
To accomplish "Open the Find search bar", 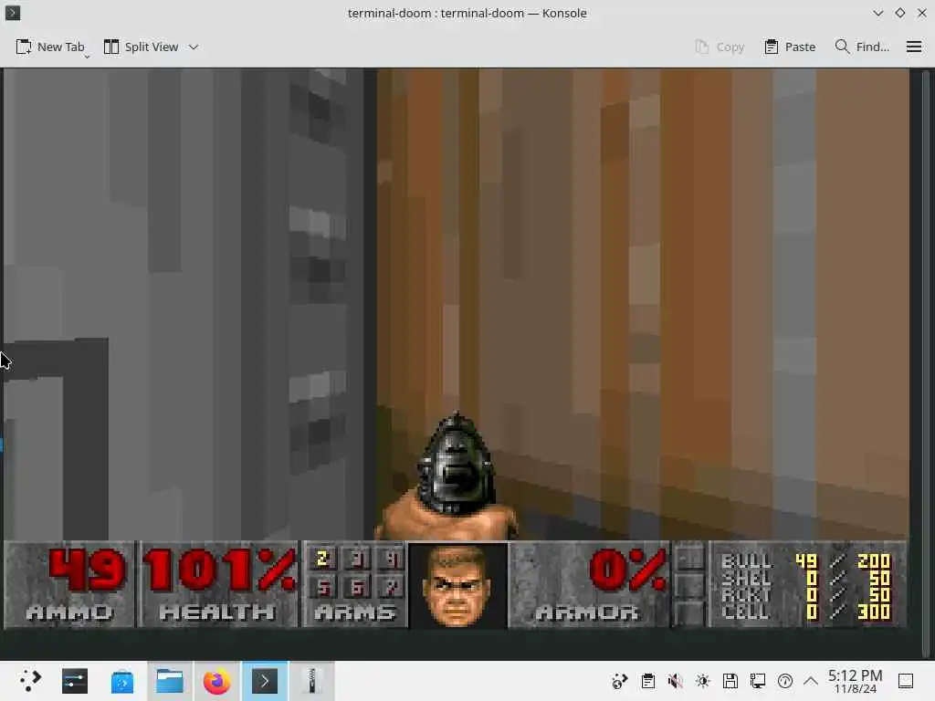I will click(x=862, y=47).
